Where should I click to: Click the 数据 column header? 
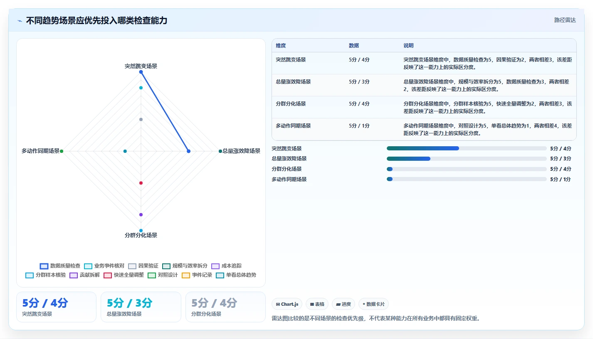354,46
